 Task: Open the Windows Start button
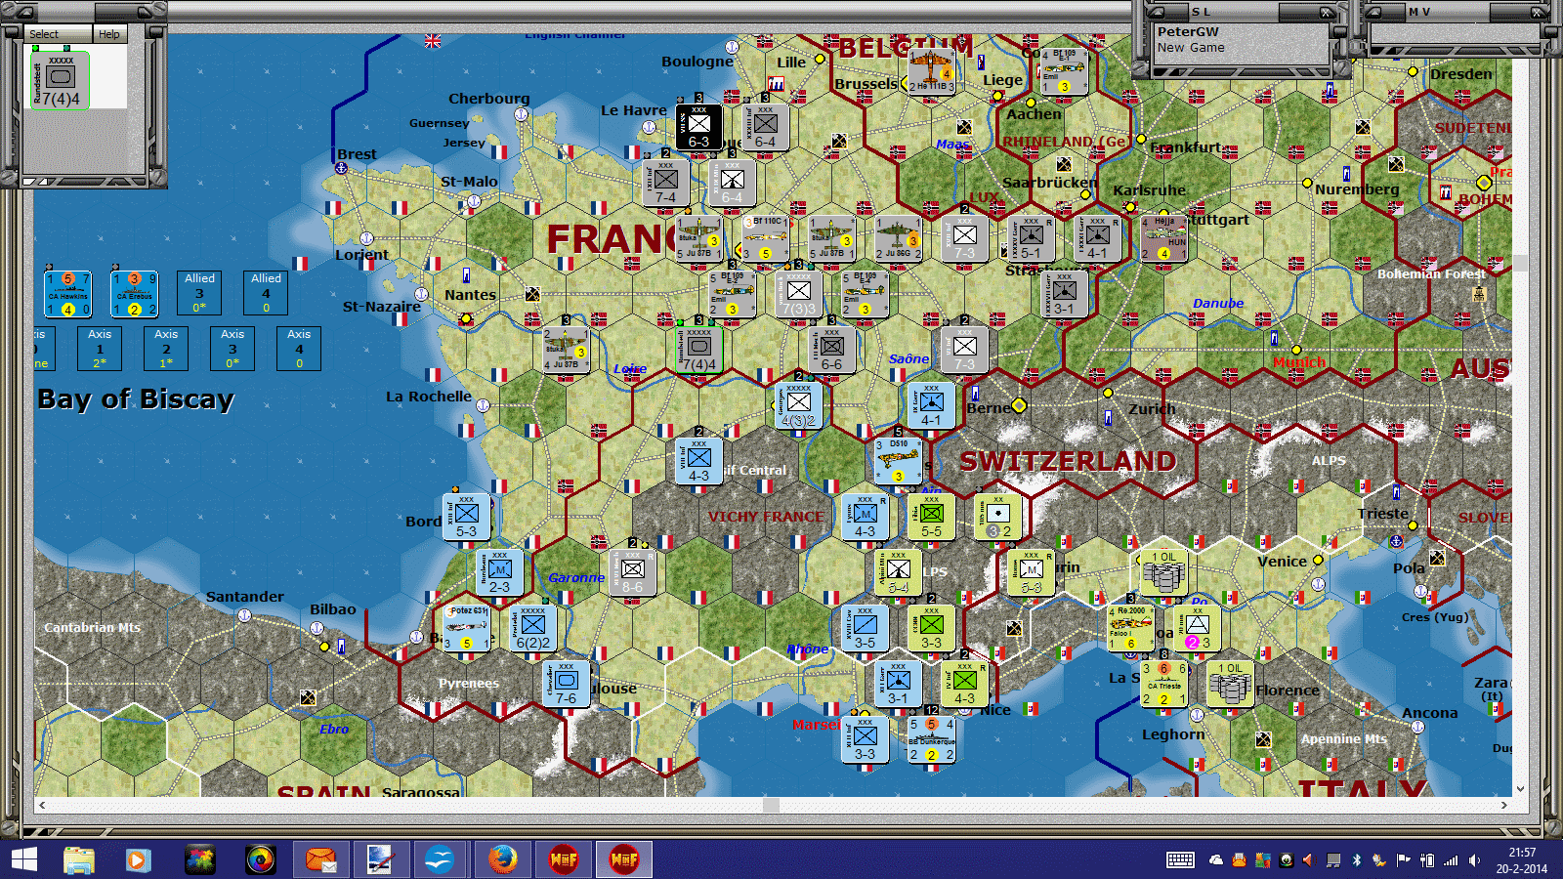pyautogui.click(x=23, y=859)
